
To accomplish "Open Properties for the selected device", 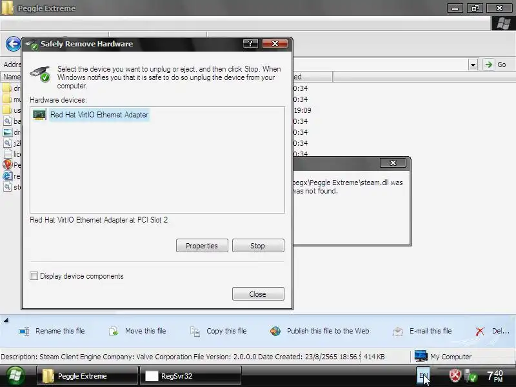I will (x=202, y=246).
